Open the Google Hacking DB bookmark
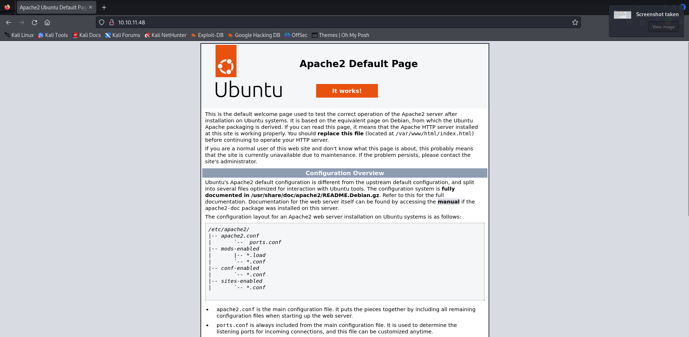Viewport: 689px width, 337px height. tap(254, 35)
